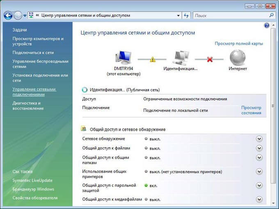This screenshot has width=279, height=209.
Task: Expand Общий доступ к медиафайлам section
Action: click(259, 199)
